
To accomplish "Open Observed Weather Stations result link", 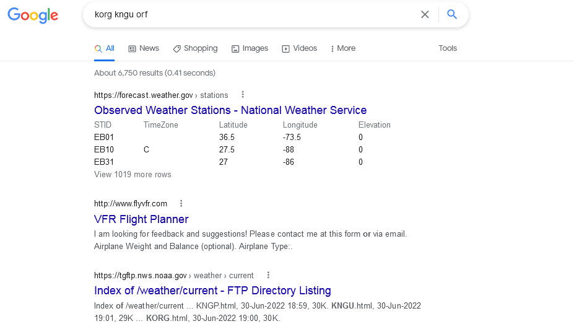I will click(230, 110).
